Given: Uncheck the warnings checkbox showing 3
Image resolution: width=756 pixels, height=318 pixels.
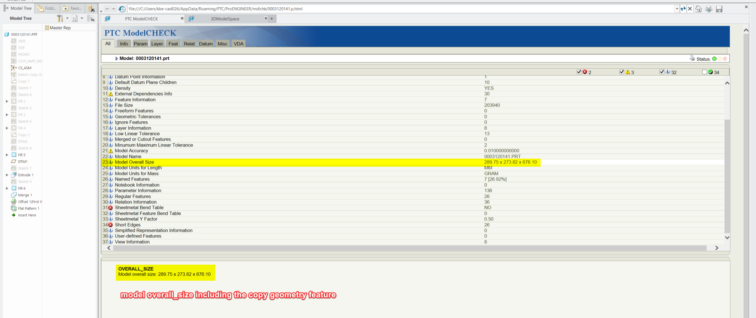Looking at the screenshot, I should [x=622, y=72].
